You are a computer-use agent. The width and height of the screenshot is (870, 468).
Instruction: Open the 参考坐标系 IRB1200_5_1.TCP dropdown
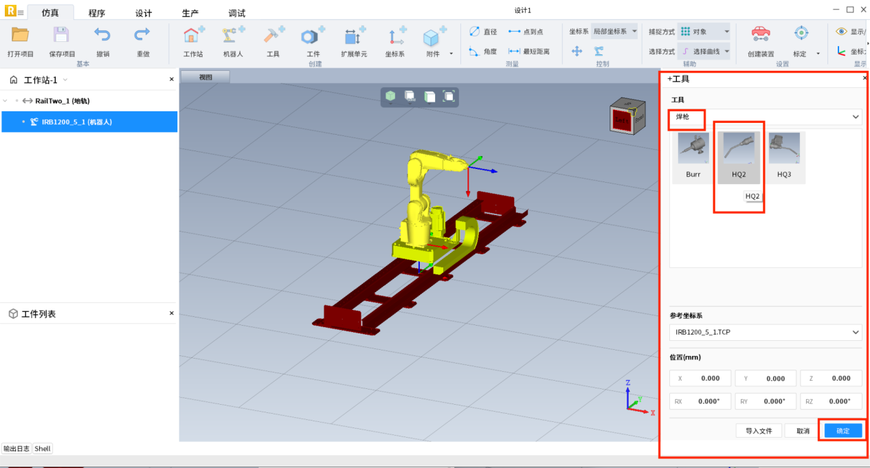point(765,332)
